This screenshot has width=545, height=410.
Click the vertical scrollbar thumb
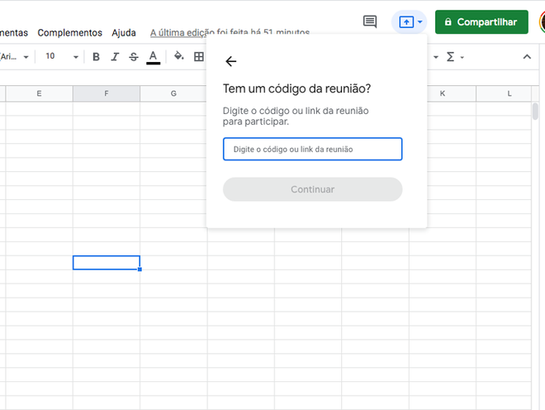pyautogui.click(x=535, y=112)
